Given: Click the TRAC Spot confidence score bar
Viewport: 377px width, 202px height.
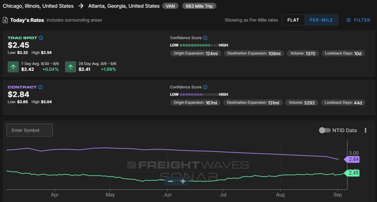Looking at the screenshot, I should 199,45.
